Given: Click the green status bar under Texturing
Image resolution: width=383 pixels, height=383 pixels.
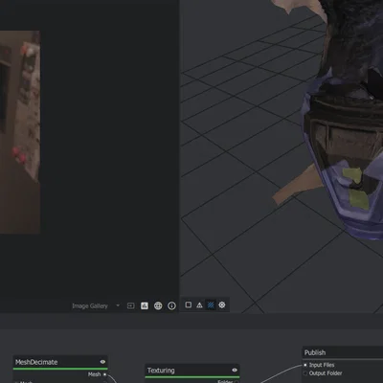Looking at the screenshot, I should point(192,377).
